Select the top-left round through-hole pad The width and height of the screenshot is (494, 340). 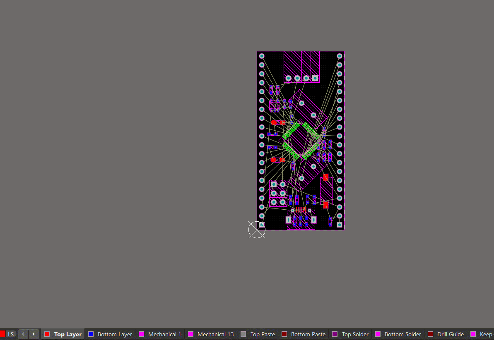coord(262,56)
